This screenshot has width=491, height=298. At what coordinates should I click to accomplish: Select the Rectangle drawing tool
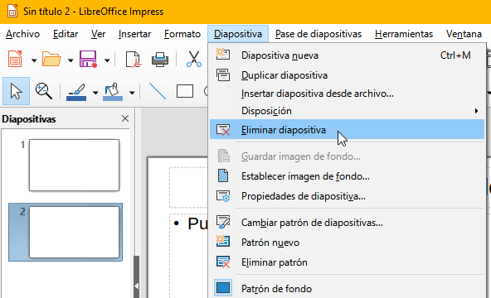coord(185,92)
